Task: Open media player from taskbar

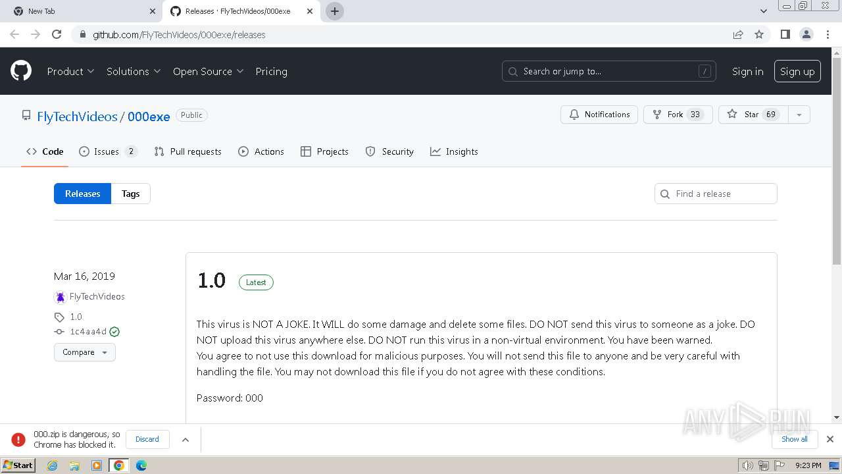Action: 97,465
